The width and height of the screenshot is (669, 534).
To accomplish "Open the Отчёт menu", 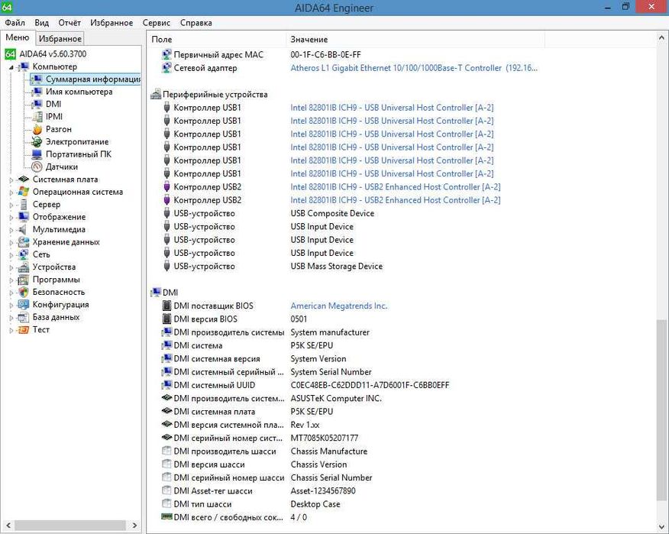I will pyautogui.click(x=69, y=23).
